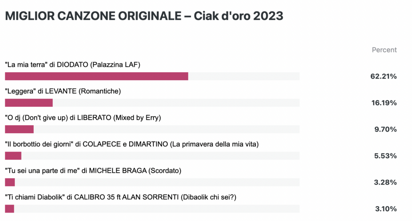The width and height of the screenshot is (412, 221).
Task: Select the 3.10% value
Action: [x=386, y=209]
